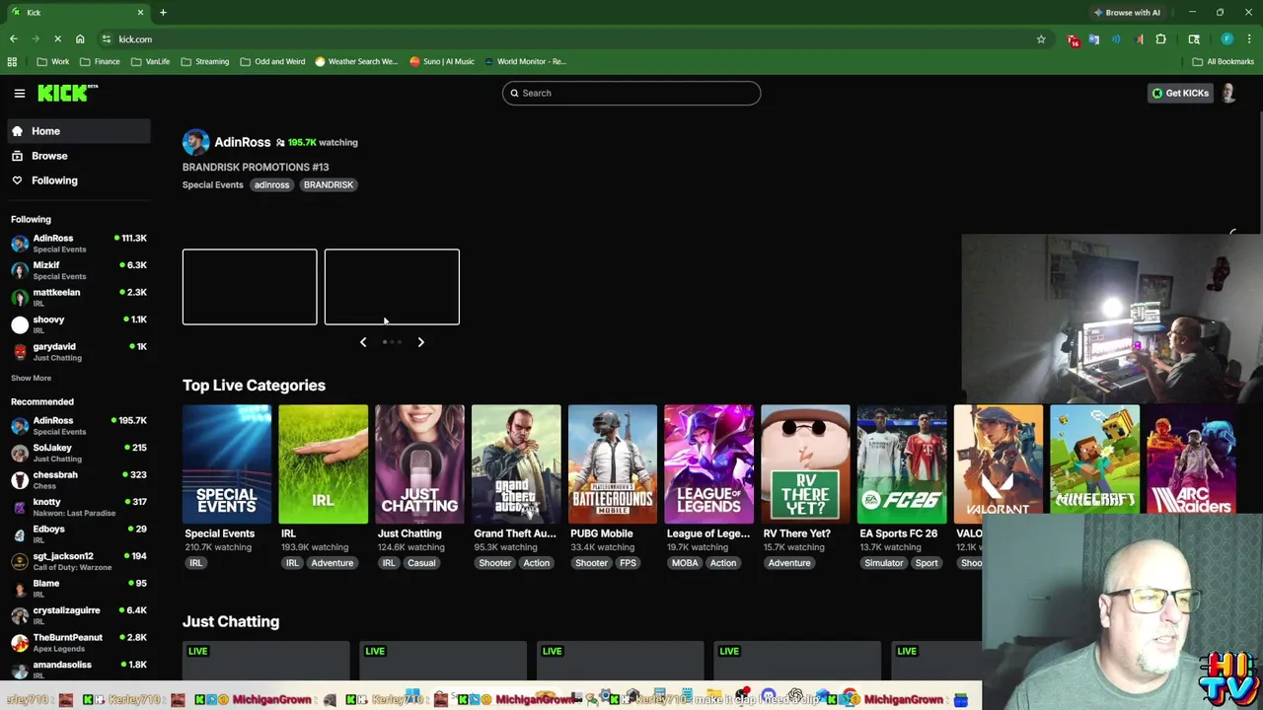
Task: Open the Work bookmarks folder
Action: point(53,61)
